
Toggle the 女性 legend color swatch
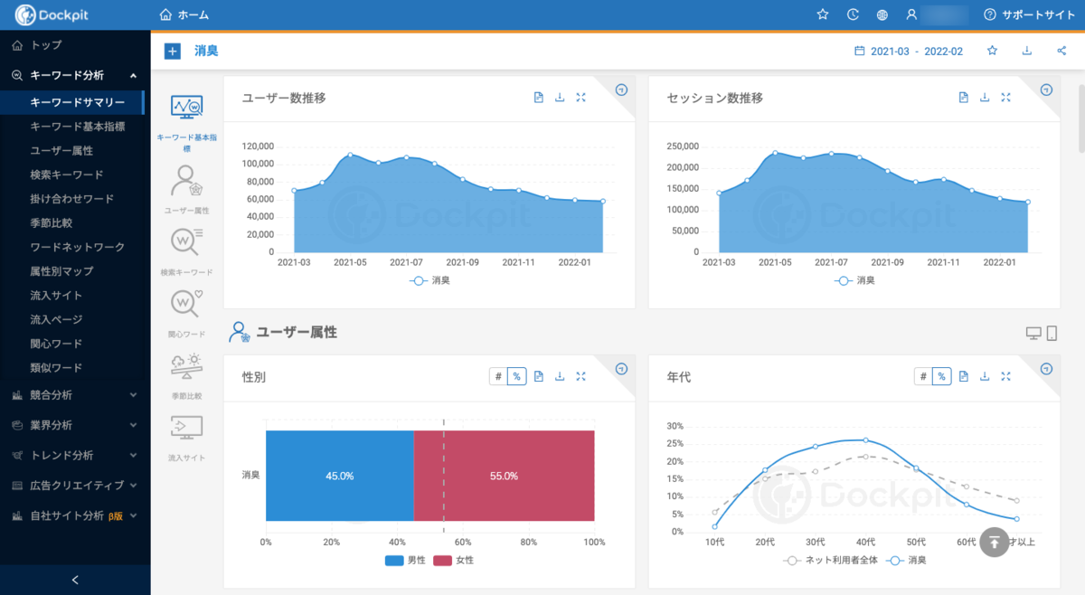coord(442,560)
